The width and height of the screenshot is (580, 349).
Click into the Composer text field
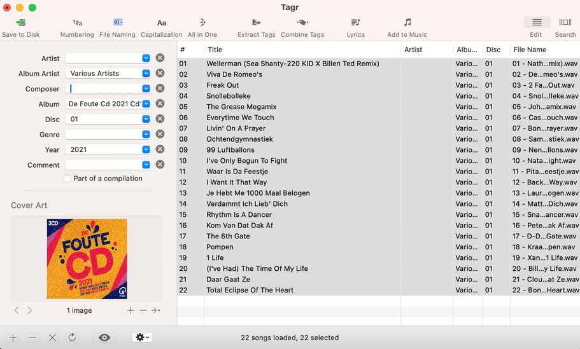[104, 88]
